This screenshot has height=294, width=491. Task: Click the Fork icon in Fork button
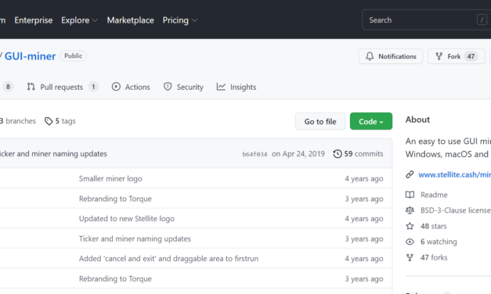pos(439,56)
